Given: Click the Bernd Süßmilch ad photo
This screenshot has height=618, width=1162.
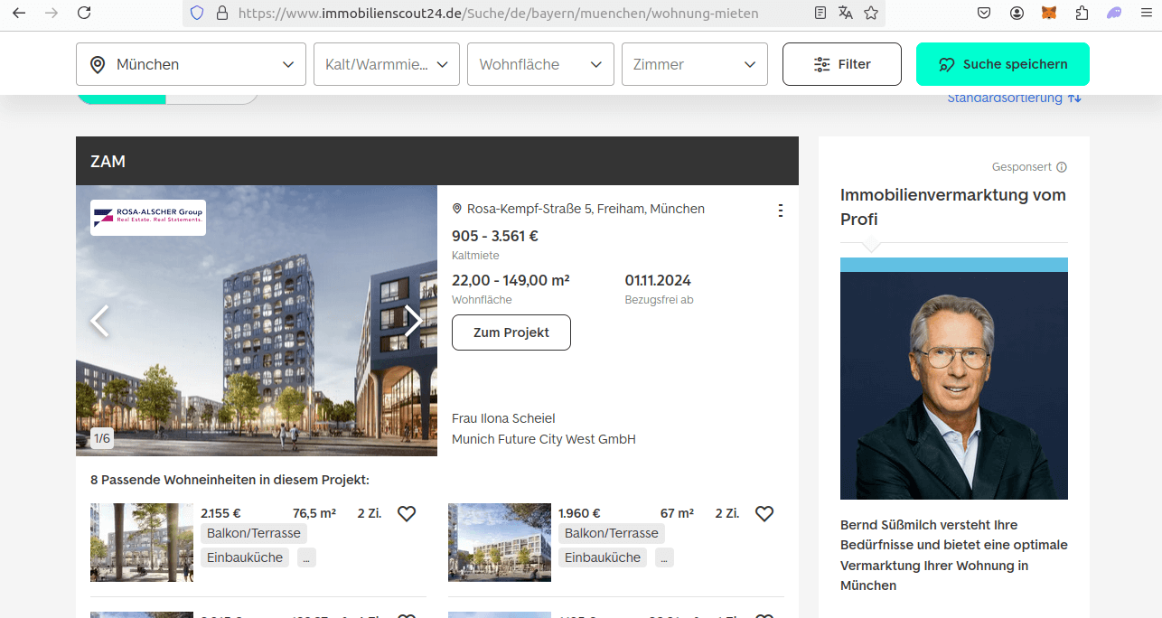Looking at the screenshot, I should (x=954, y=379).
